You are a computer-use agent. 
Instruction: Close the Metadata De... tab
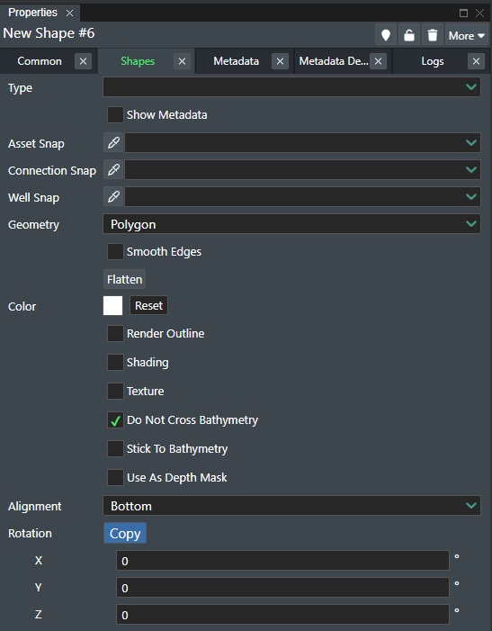click(379, 61)
